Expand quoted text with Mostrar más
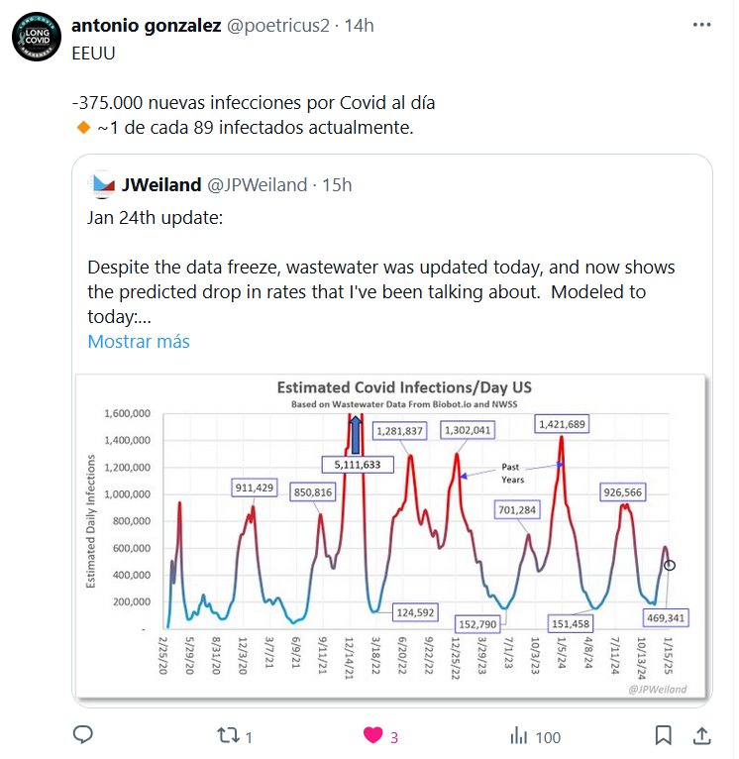This screenshot has height=759, width=739. 139,341
